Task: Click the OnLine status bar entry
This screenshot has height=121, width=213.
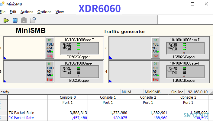Action: pos(177,92)
